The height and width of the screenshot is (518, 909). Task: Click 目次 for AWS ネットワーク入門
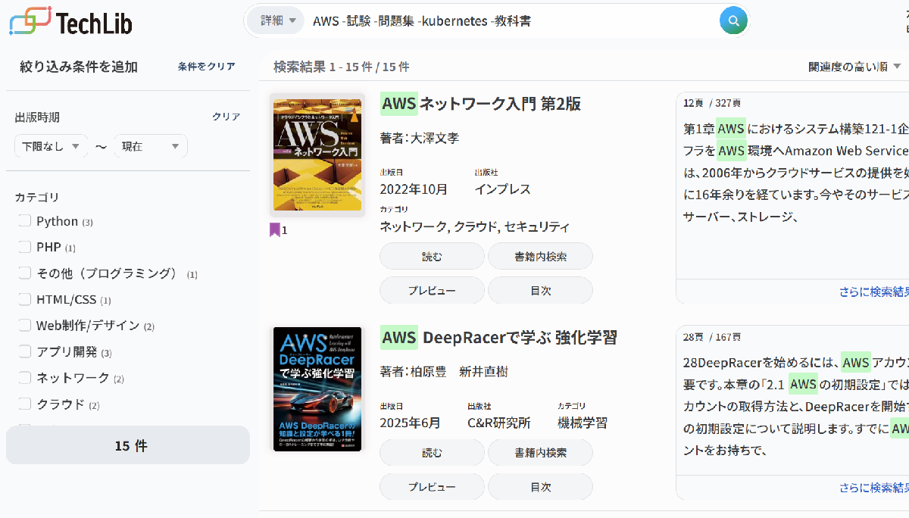pyautogui.click(x=540, y=290)
